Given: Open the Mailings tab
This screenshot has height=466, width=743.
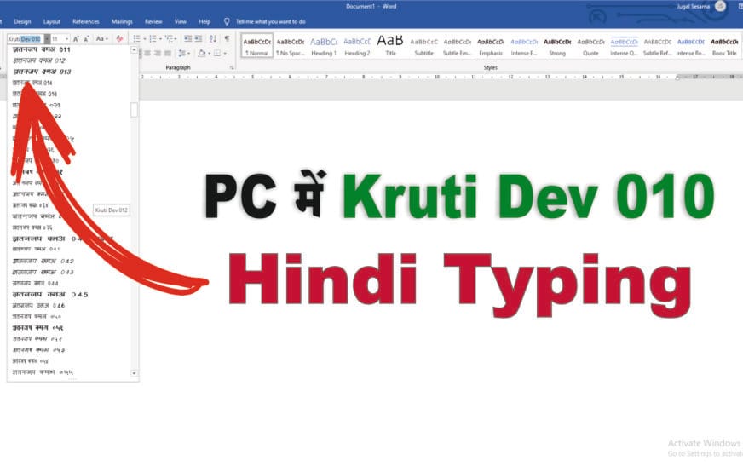Looking at the screenshot, I should pos(122,22).
